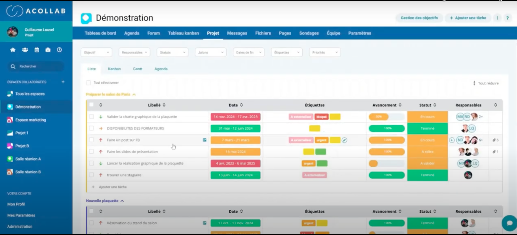Open the chat bubble support widget
The height and width of the screenshot is (235, 517).
[509, 223]
